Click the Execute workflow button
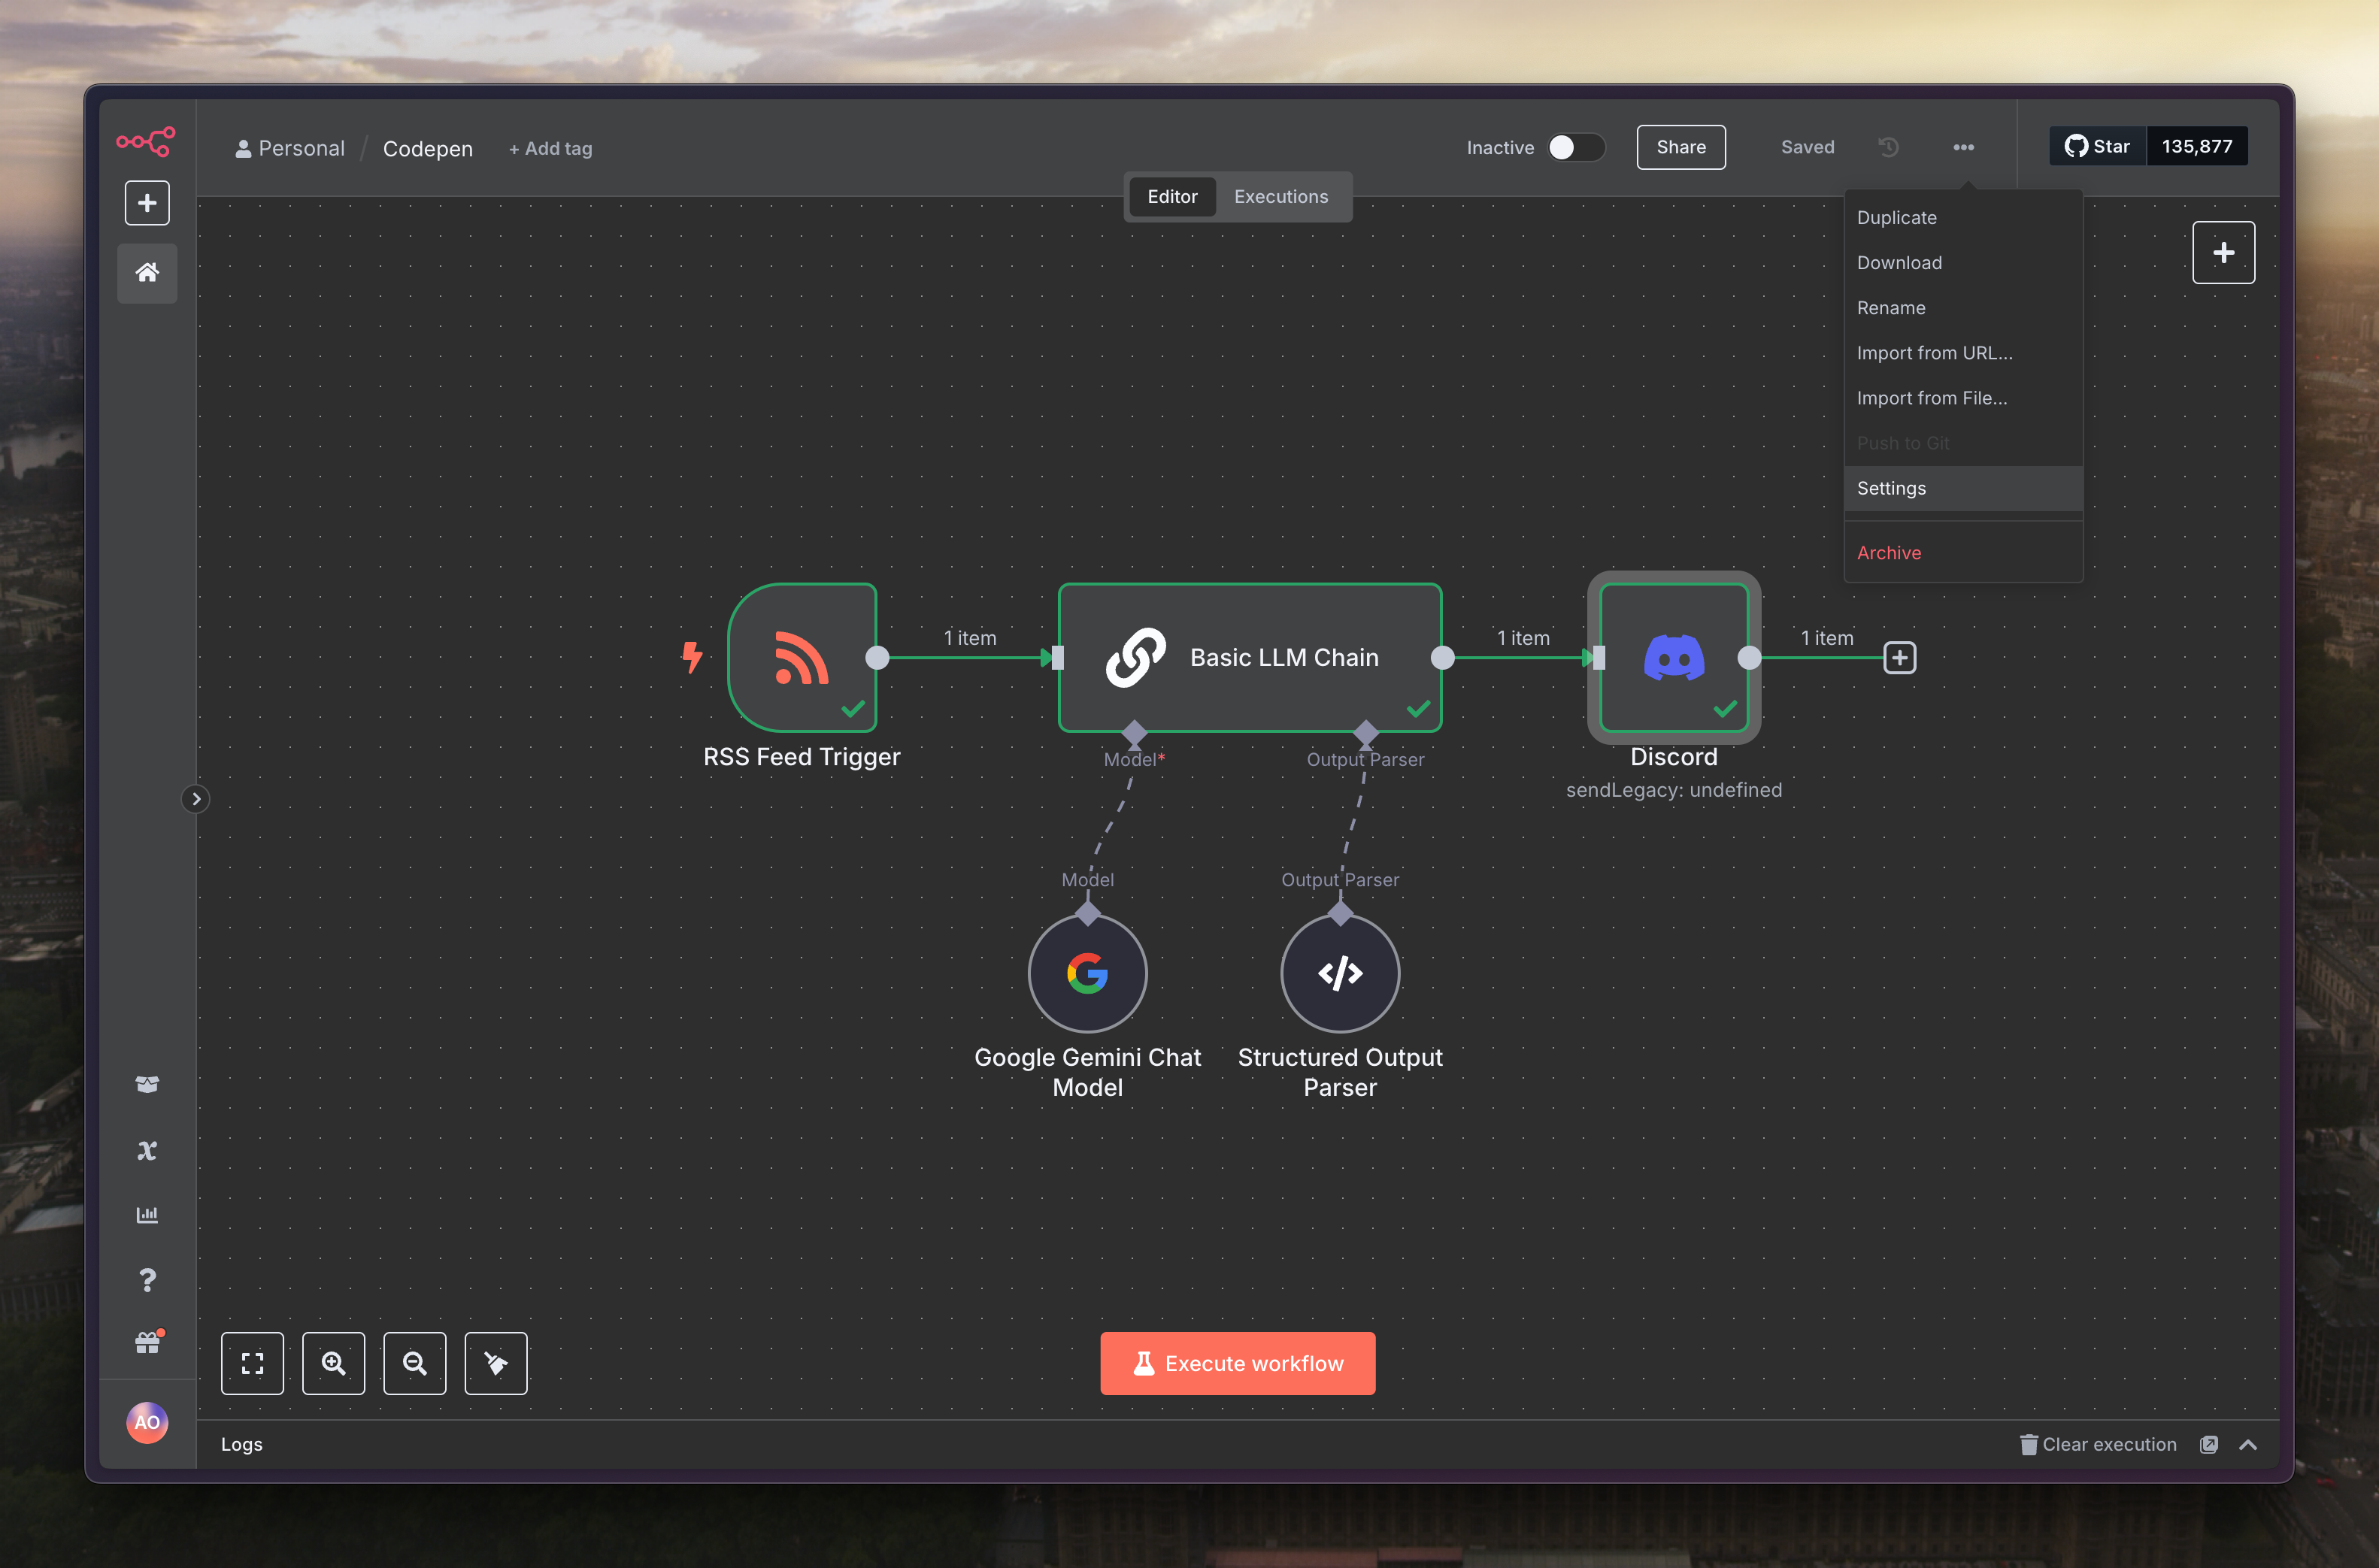 pyautogui.click(x=1237, y=1363)
